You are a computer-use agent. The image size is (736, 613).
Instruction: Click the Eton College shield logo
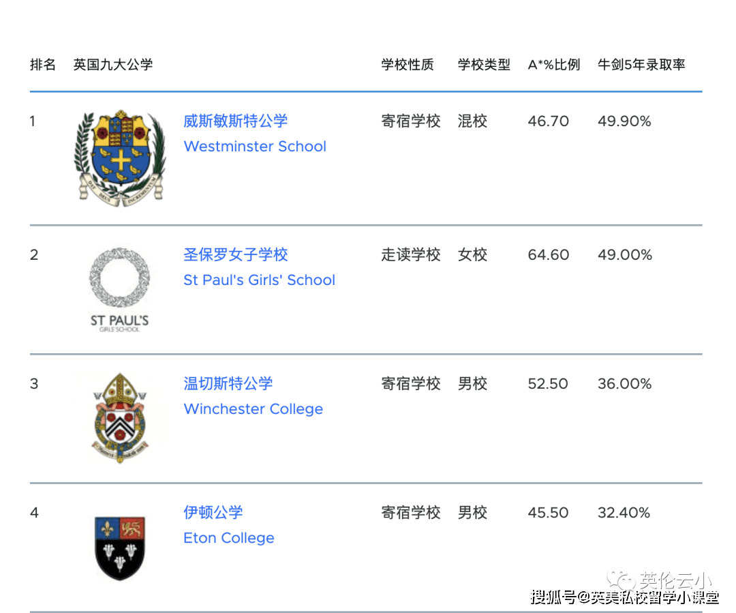(120, 548)
